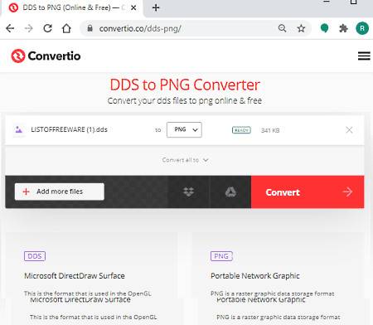This screenshot has height=325, width=373.
Task: Click the subtitle about converting dds files
Action: (x=185, y=100)
